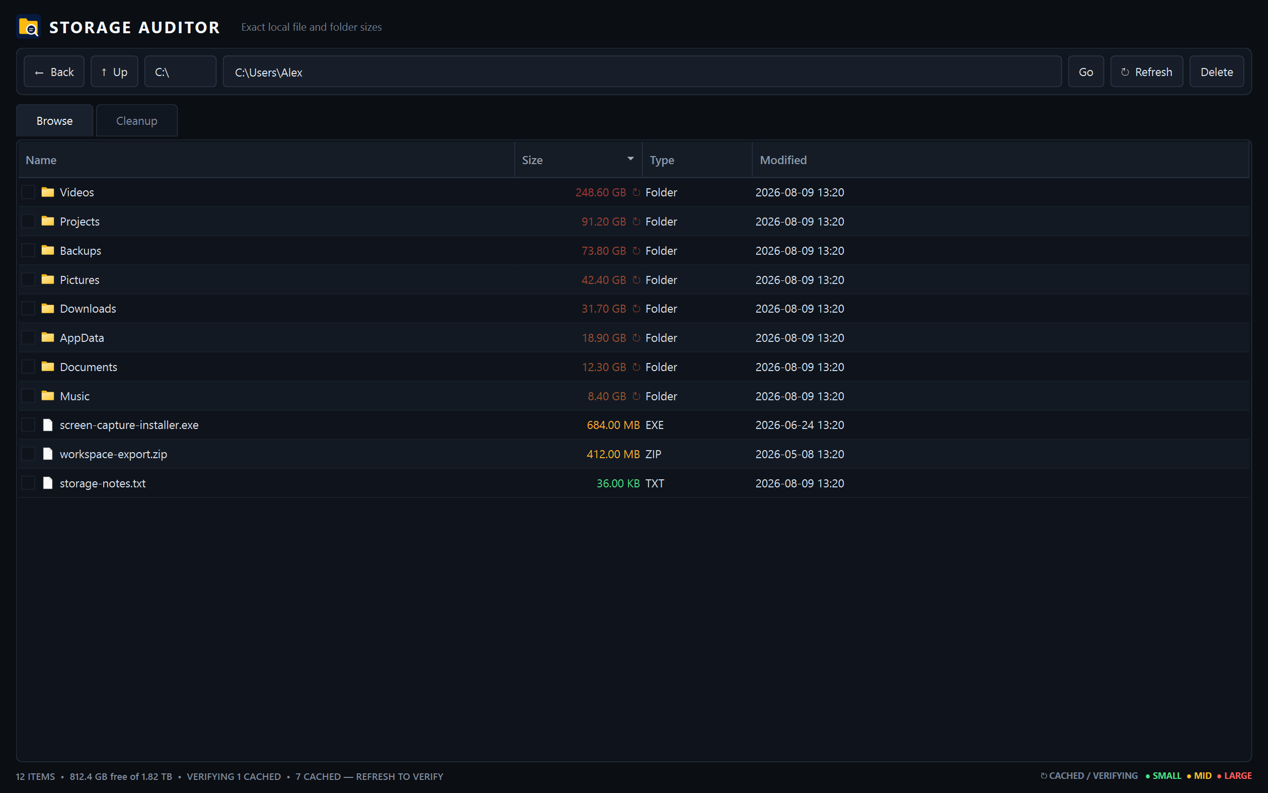Image resolution: width=1268 pixels, height=793 pixels.
Task: Click the Downloads folder icon
Action: click(x=48, y=308)
